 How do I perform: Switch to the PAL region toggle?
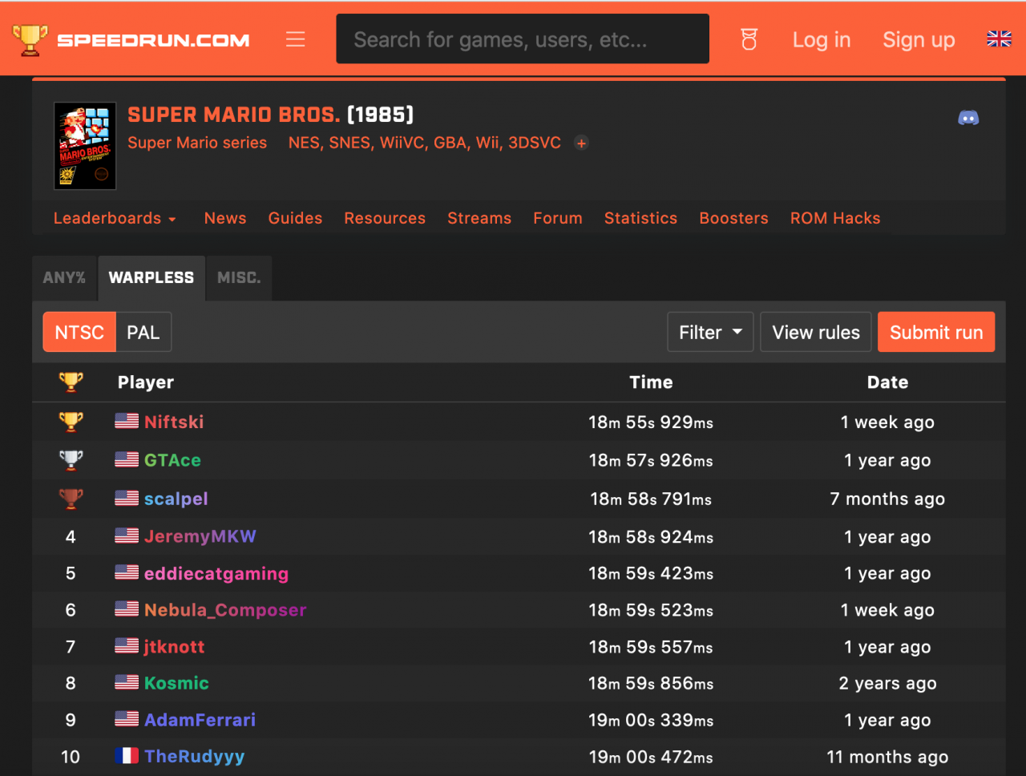coord(143,332)
